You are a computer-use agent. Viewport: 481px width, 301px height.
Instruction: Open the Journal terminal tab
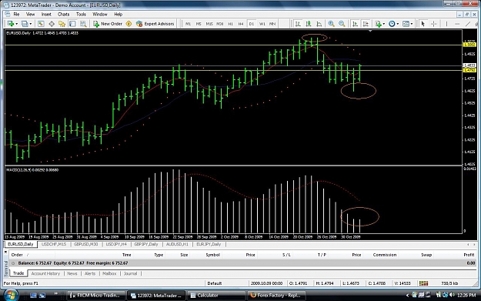pos(130,273)
